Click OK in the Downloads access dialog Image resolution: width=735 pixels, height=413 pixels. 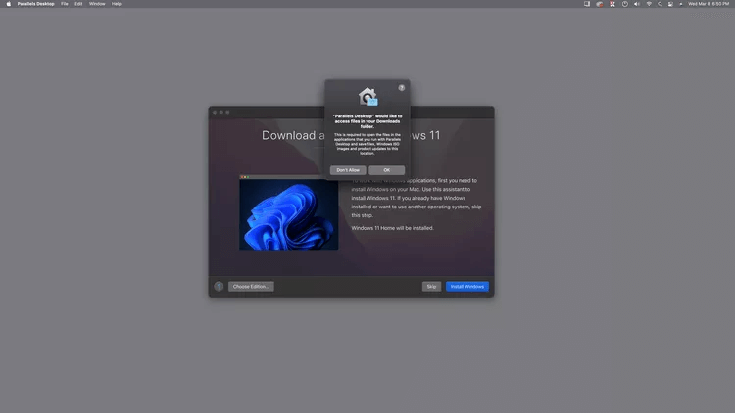point(386,170)
